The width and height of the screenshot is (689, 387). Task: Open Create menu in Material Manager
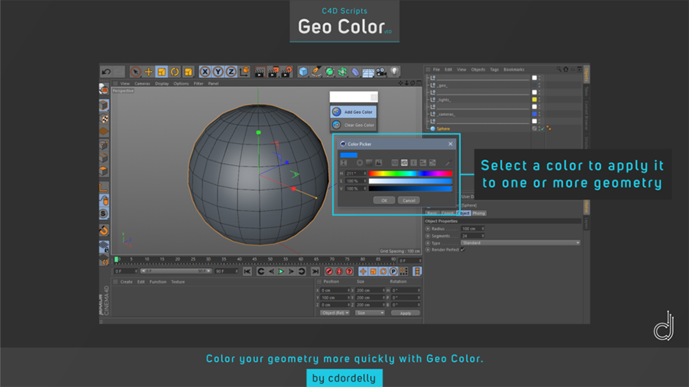[126, 282]
